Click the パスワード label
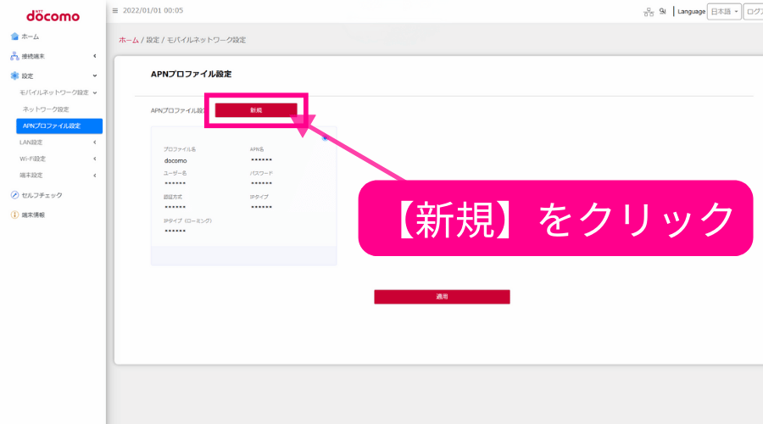The image size is (763, 424). (x=261, y=173)
